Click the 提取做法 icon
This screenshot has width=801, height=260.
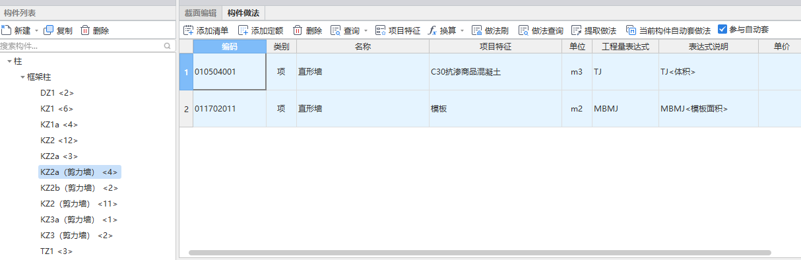click(x=577, y=30)
